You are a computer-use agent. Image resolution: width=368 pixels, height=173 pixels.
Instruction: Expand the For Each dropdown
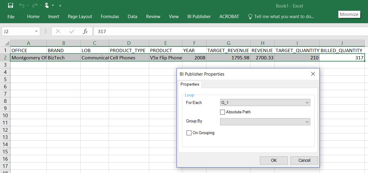point(307,103)
